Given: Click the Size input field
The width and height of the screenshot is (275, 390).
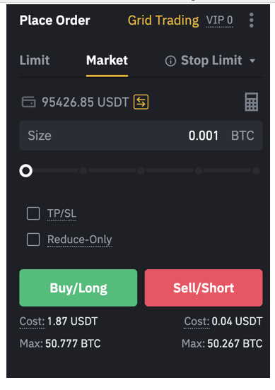Looking at the screenshot, I should pos(141,136).
